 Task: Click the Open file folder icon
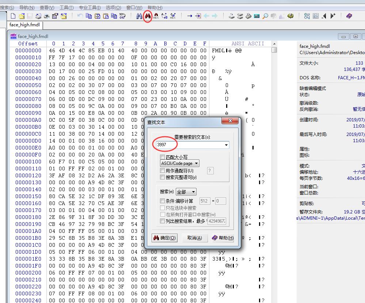(x=22, y=16)
